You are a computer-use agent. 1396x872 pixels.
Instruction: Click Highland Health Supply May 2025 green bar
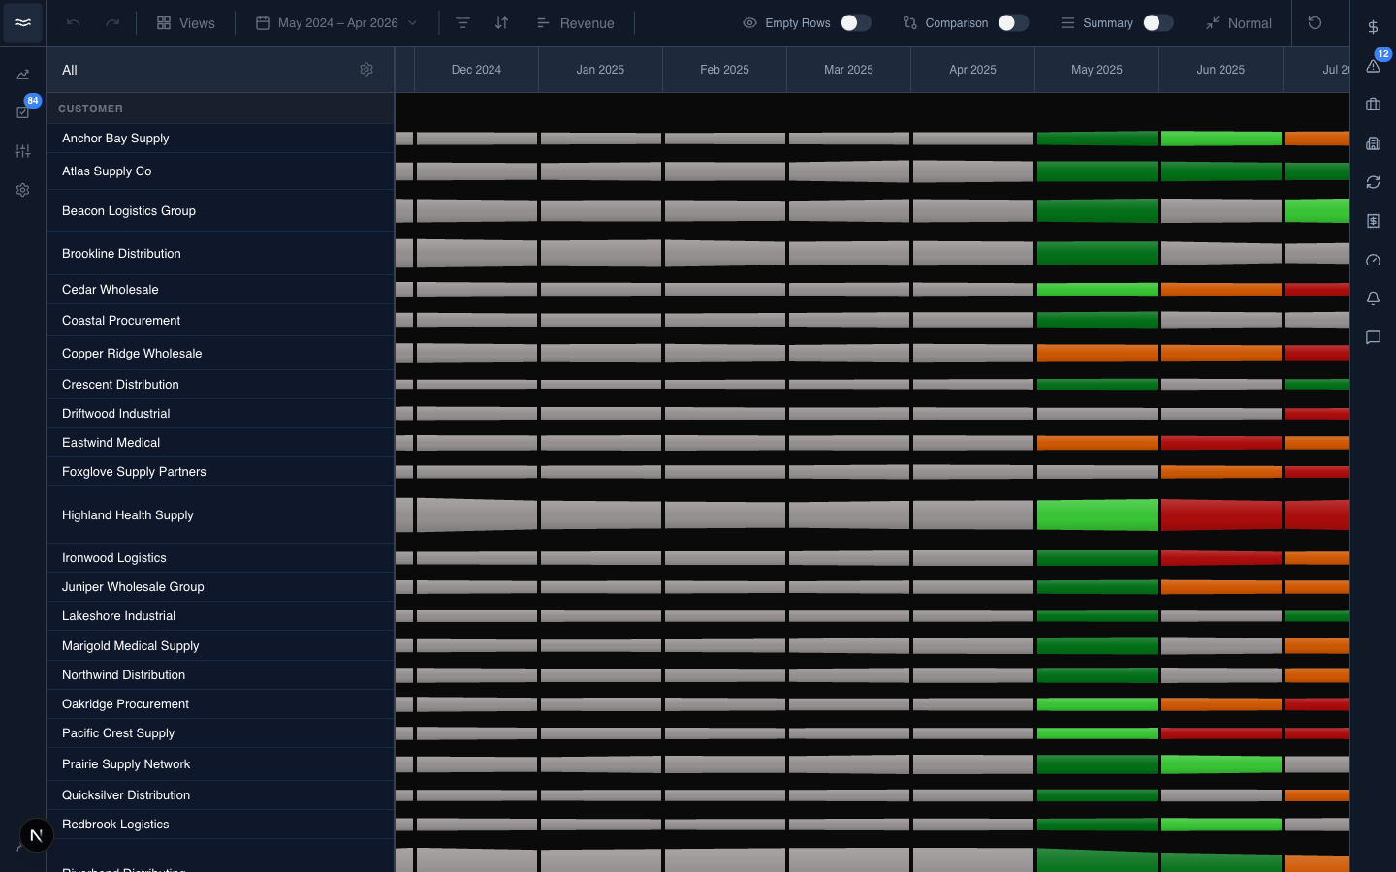1096,514
